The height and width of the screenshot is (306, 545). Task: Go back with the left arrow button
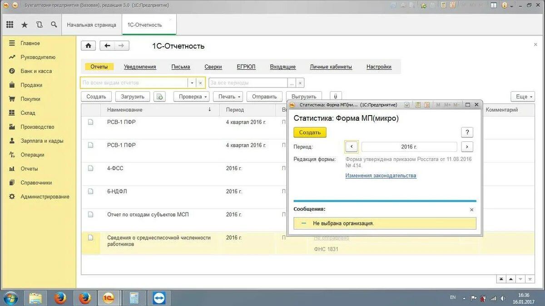(x=107, y=46)
